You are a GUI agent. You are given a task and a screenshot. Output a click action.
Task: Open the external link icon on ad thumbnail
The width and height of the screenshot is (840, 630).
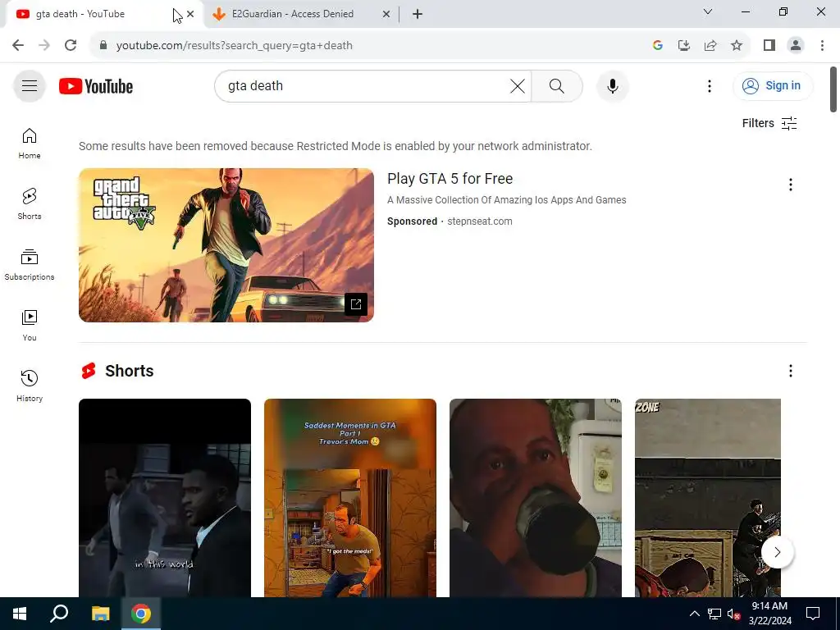[x=356, y=304]
